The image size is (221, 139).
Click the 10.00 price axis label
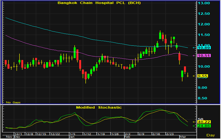point(204,67)
